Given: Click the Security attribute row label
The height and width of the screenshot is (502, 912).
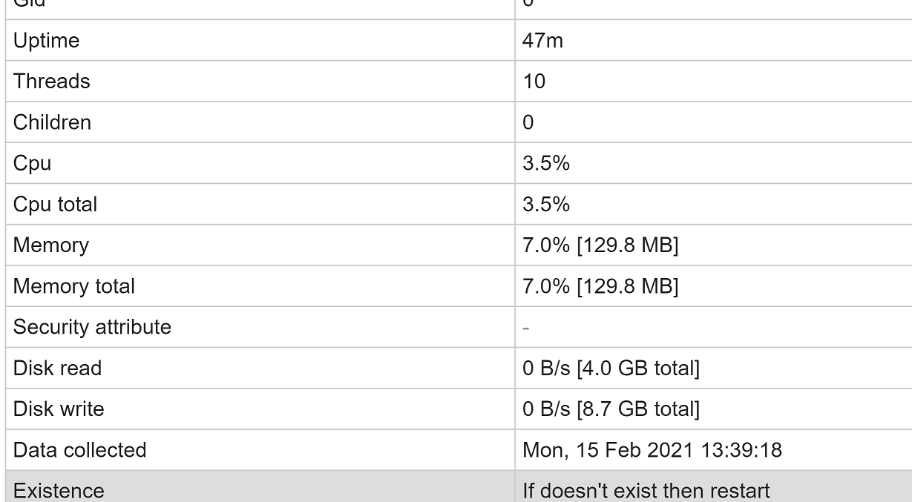Looking at the screenshot, I should 92,327.
